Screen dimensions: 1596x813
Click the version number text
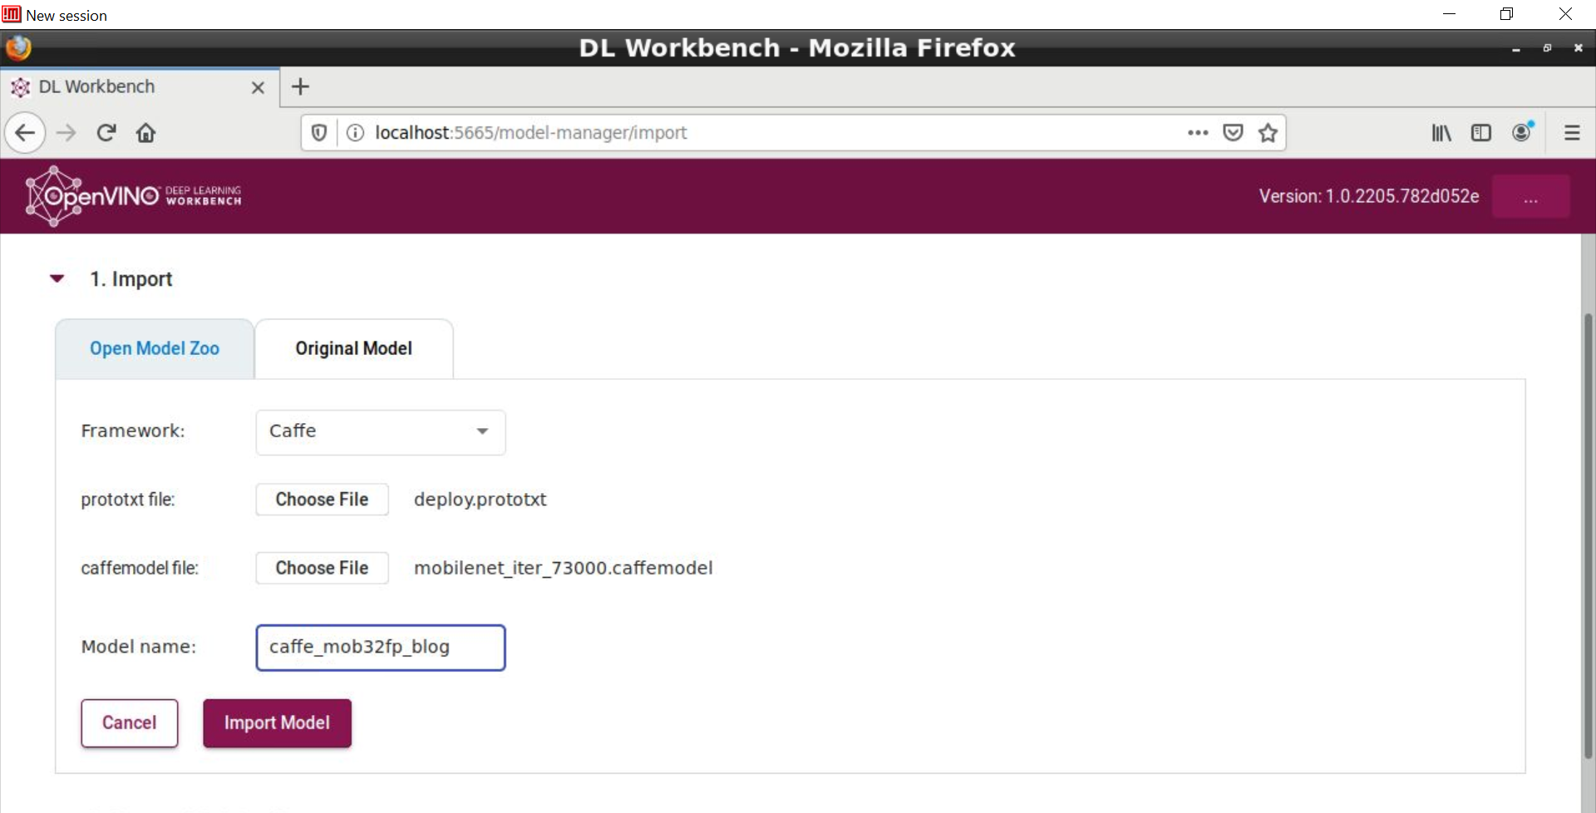pyautogui.click(x=1368, y=196)
